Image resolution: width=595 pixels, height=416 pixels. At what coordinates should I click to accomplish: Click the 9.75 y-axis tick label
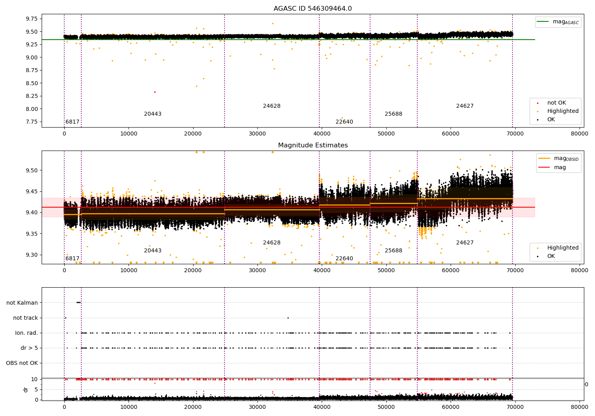pyautogui.click(x=31, y=19)
